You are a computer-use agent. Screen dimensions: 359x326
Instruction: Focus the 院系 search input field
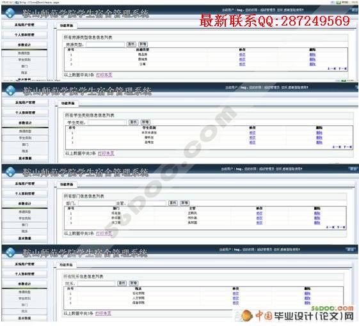pos(96,283)
